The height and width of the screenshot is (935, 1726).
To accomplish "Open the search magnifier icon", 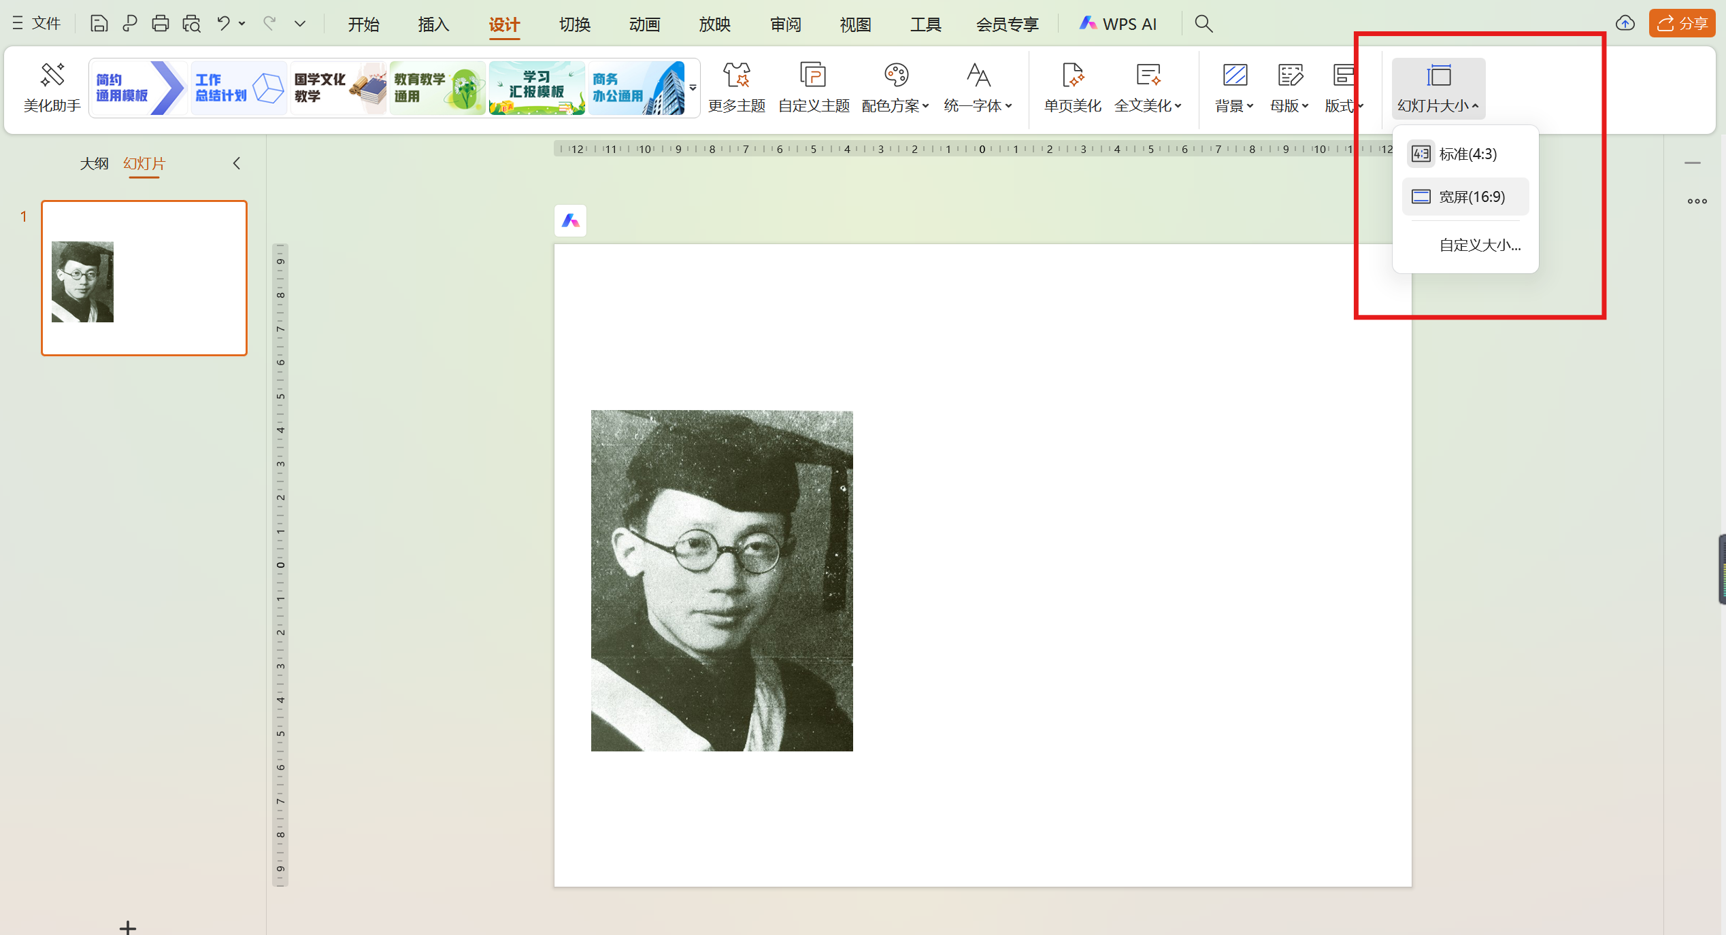I will point(1204,24).
